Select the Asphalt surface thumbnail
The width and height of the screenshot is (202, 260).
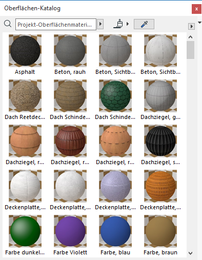(x=25, y=51)
